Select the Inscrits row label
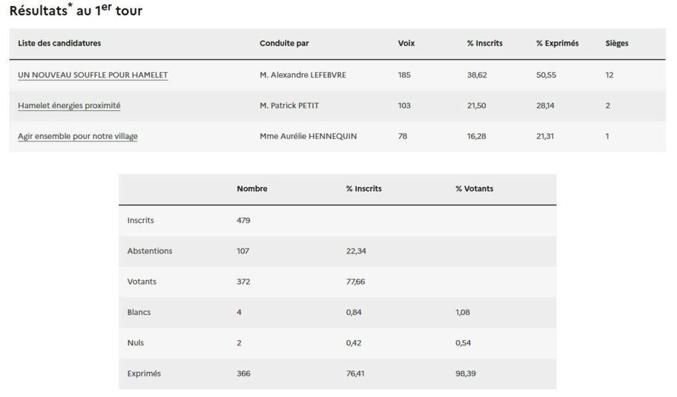Screen dimensions: 677x397 [x=141, y=221]
